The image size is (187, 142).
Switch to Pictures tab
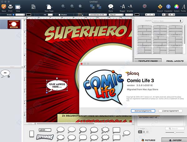(x=148, y=140)
